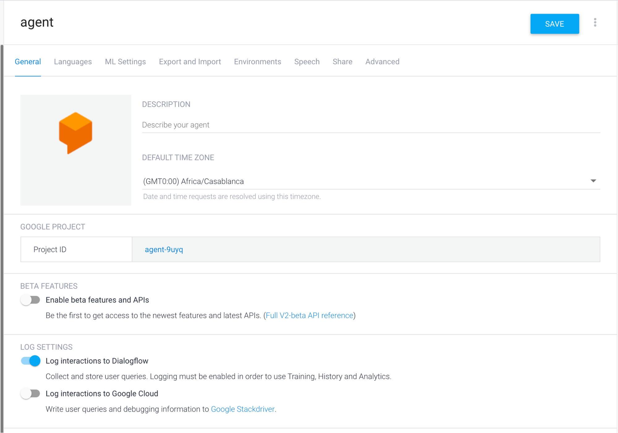This screenshot has width=618, height=433.
Task: Open the agent-9uyq project ID link
Action: (164, 249)
